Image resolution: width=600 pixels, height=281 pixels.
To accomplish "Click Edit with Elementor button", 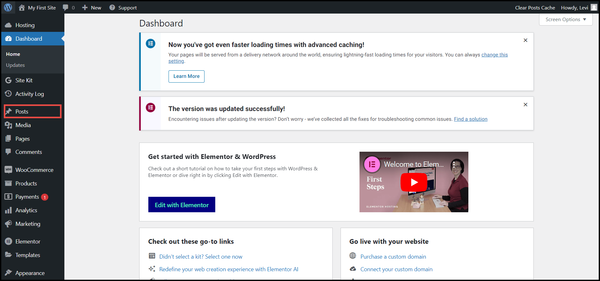I will coord(182,205).
